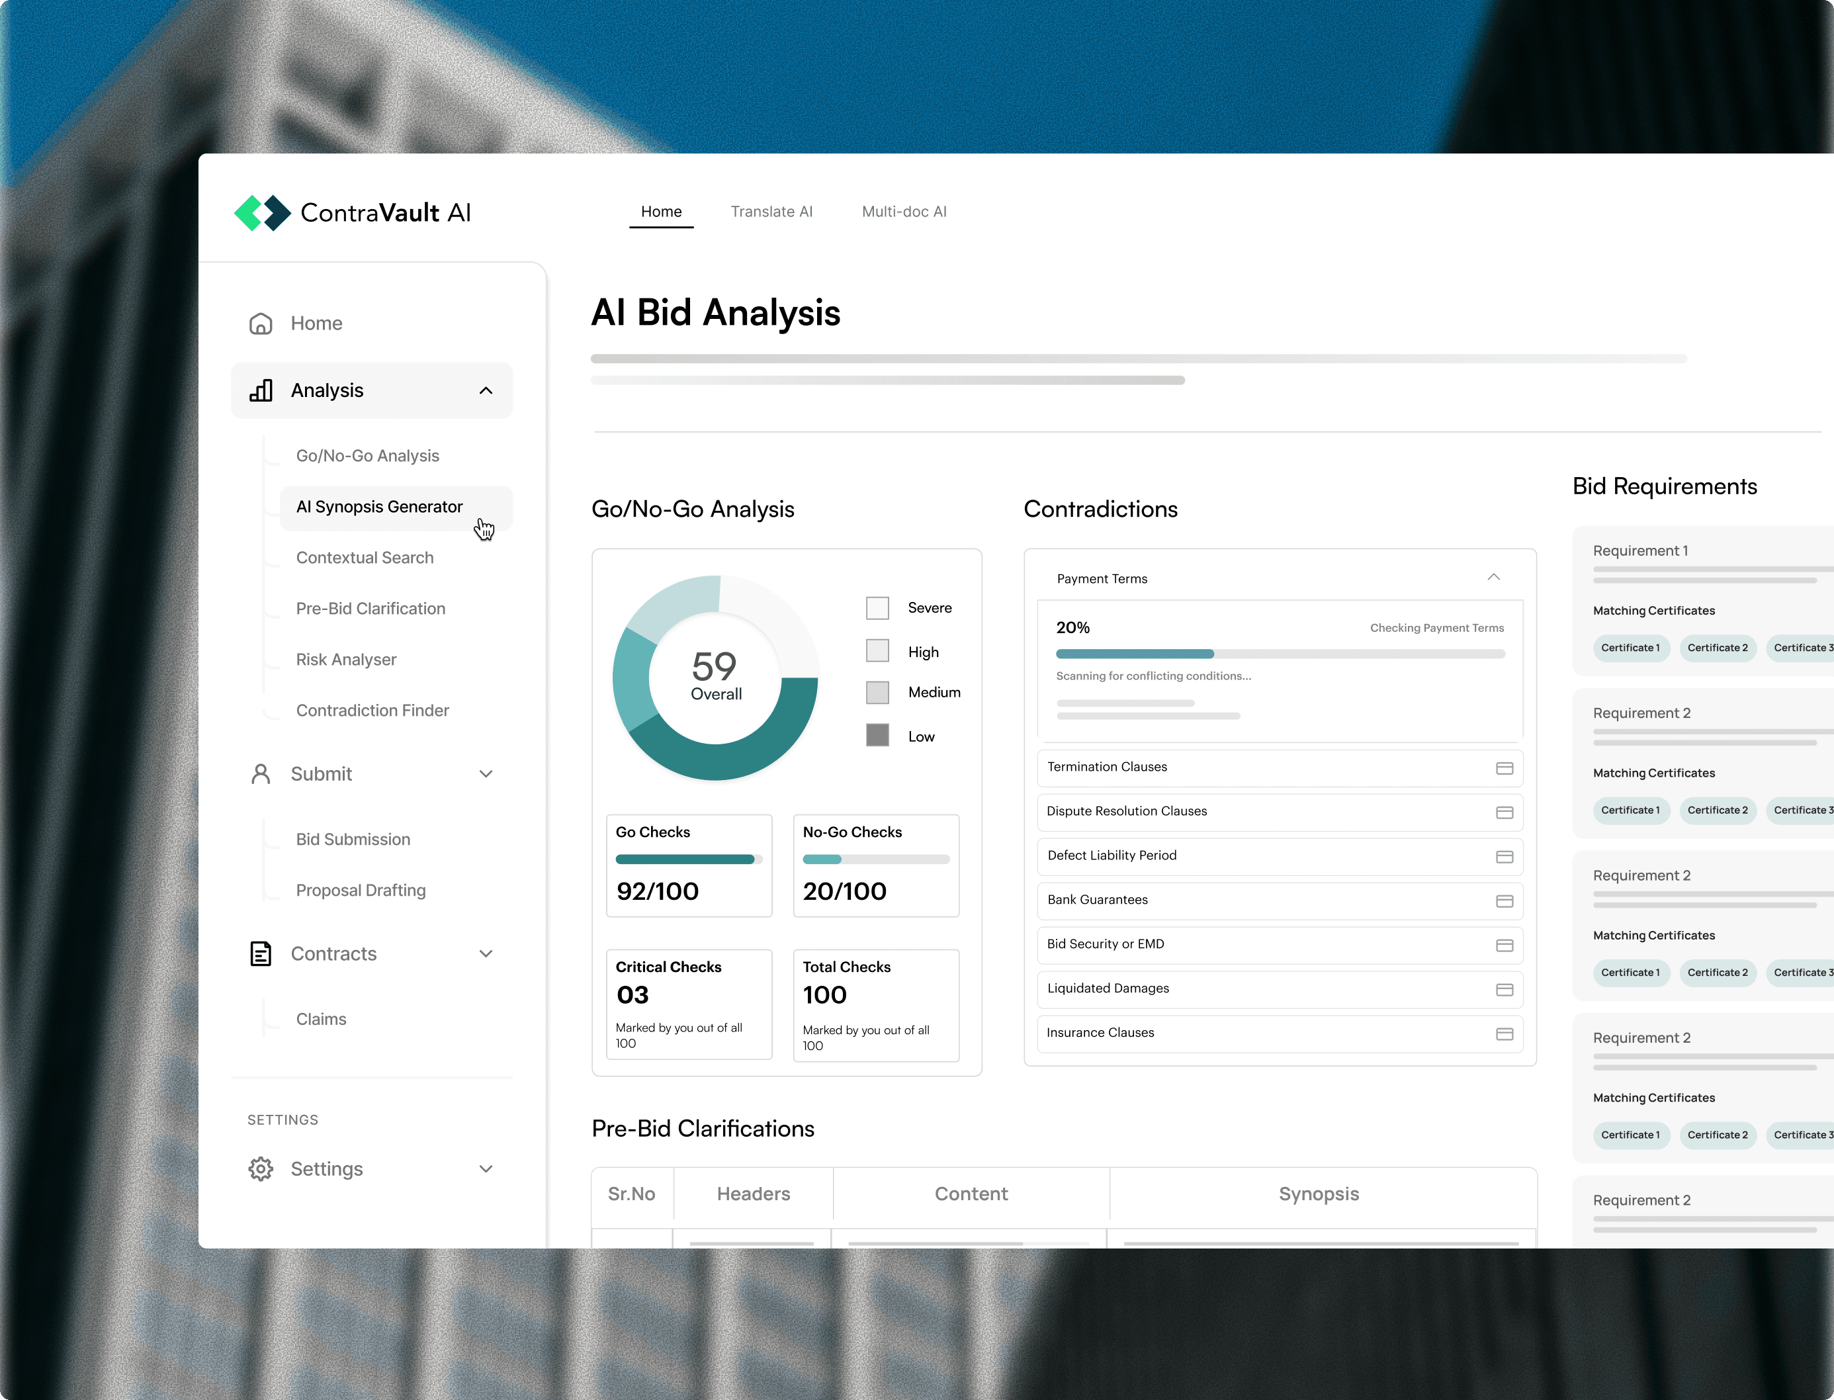Click the Critical Checks 03 card

tap(689, 1004)
